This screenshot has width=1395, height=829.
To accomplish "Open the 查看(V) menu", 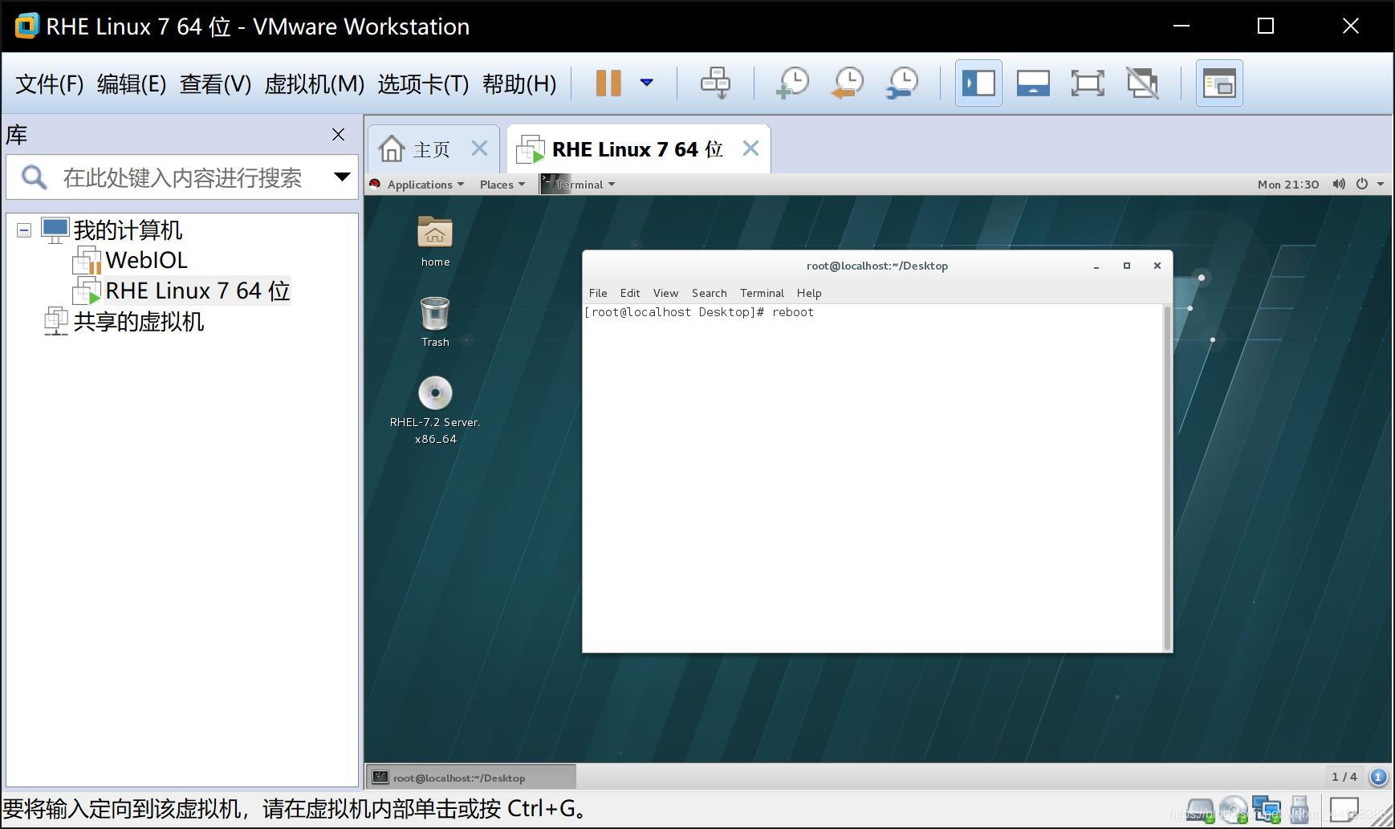I will pos(215,83).
